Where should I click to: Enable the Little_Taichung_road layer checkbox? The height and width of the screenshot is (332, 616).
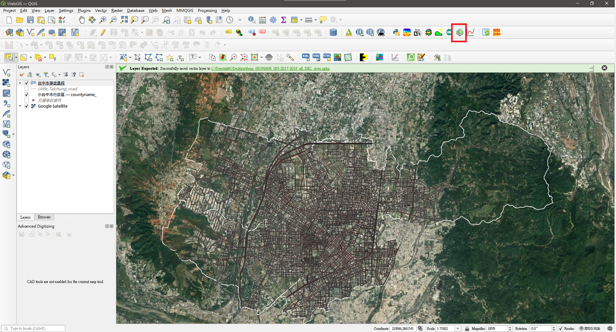tap(27, 89)
